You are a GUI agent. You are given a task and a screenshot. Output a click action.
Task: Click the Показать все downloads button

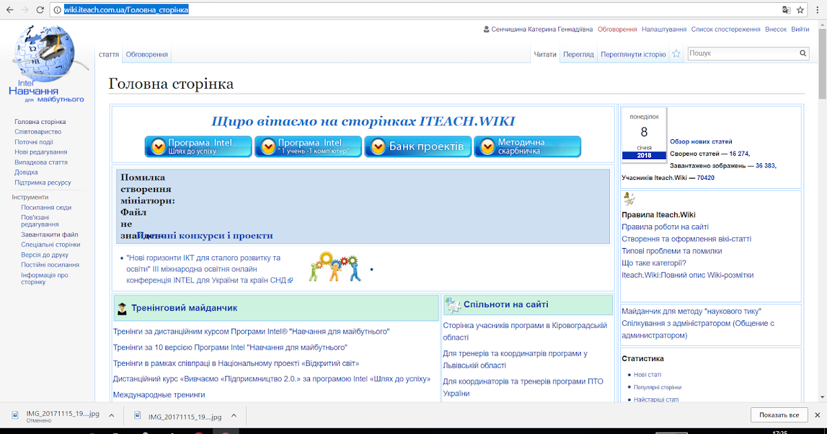coord(779,415)
